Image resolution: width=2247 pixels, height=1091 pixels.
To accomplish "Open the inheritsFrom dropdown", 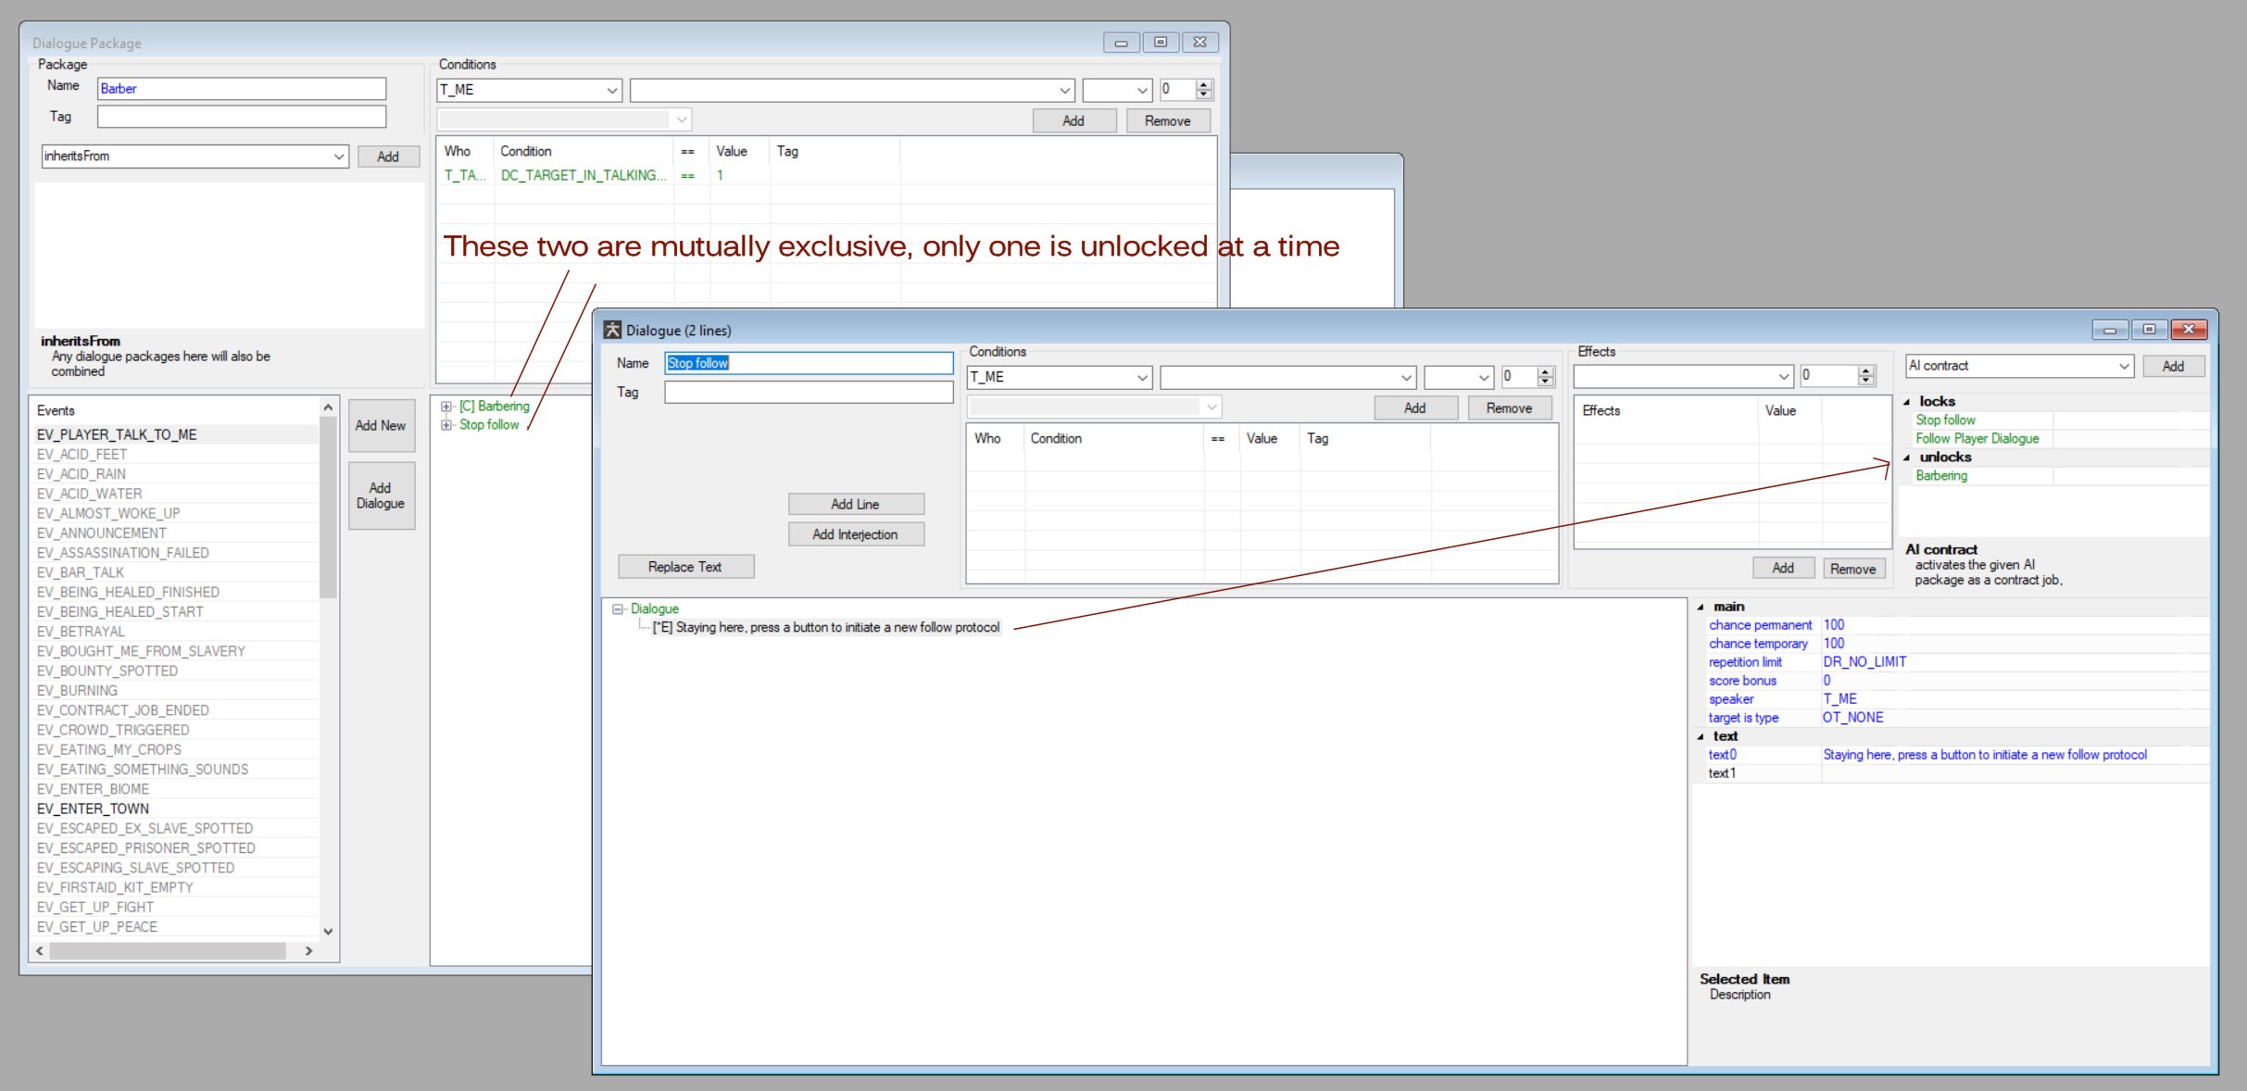I will tap(338, 157).
